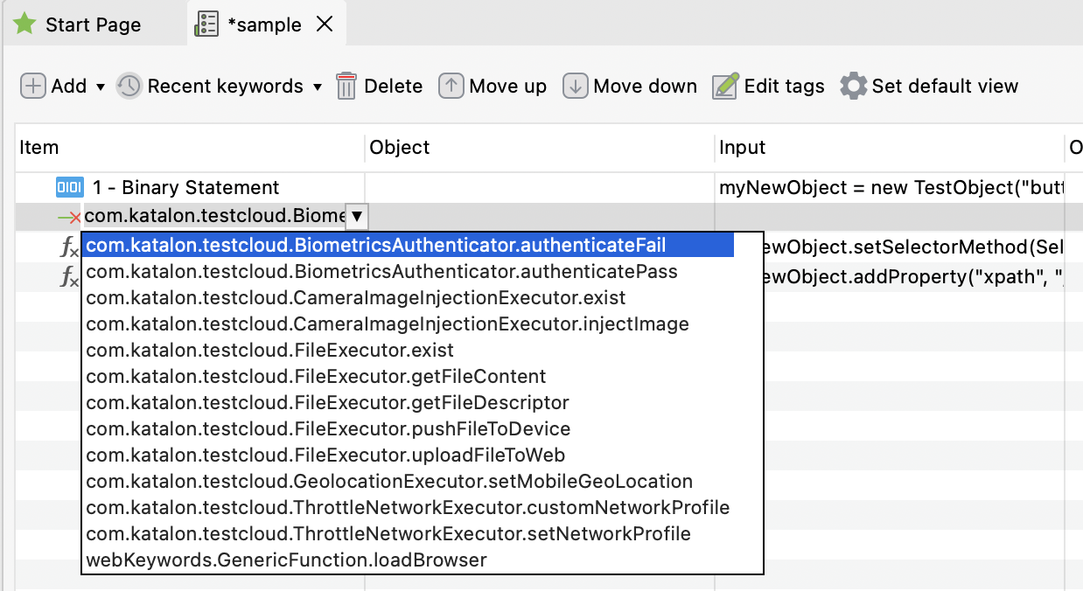Click the Set default view gear icon

[x=852, y=86]
